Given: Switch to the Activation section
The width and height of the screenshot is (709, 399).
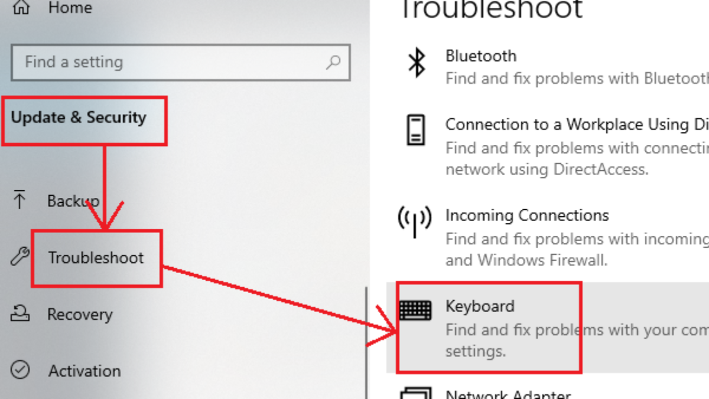Looking at the screenshot, I should tap(84, 371).
